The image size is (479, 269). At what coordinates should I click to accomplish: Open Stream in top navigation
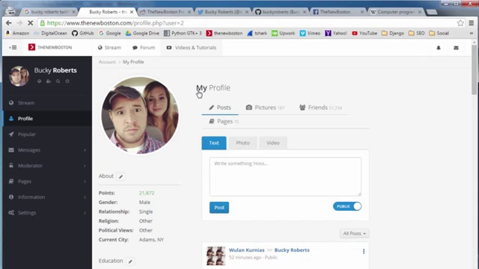[109, 48]
